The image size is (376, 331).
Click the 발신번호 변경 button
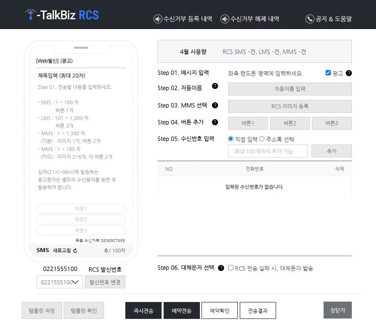(105, 282)
